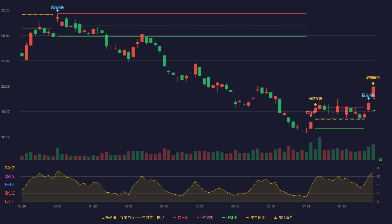Image resolution: width=392 pixels, height=224 pixels.
Task: Click the red 假龙吟 arrow marker
Action: click(x=311, y=115)
